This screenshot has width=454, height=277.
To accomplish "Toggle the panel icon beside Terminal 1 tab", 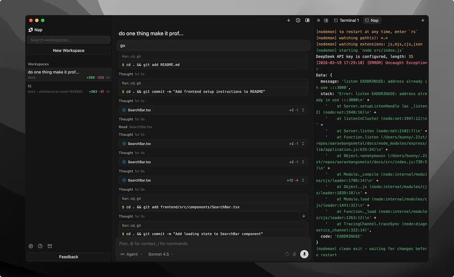I will [x=326, y=21].
